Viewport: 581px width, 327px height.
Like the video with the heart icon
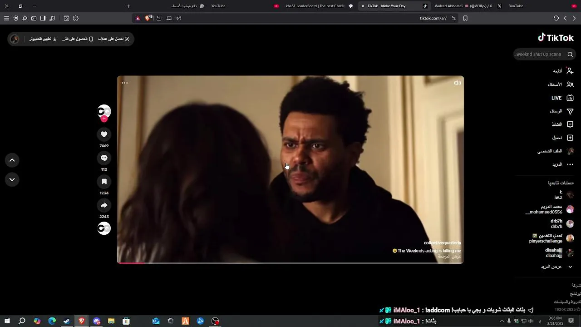tap(104, 134)
